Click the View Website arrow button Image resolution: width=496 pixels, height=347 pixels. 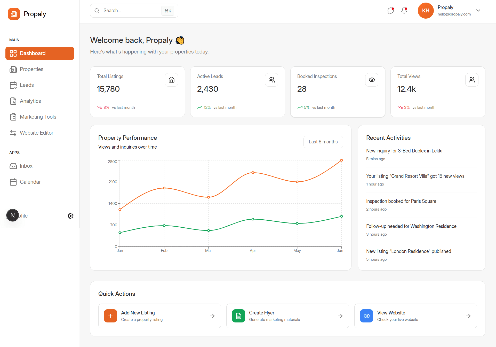(x=468, y=316)
